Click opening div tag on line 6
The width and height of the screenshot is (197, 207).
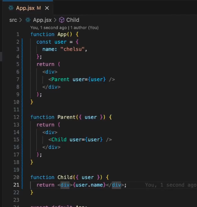(50, 72)
